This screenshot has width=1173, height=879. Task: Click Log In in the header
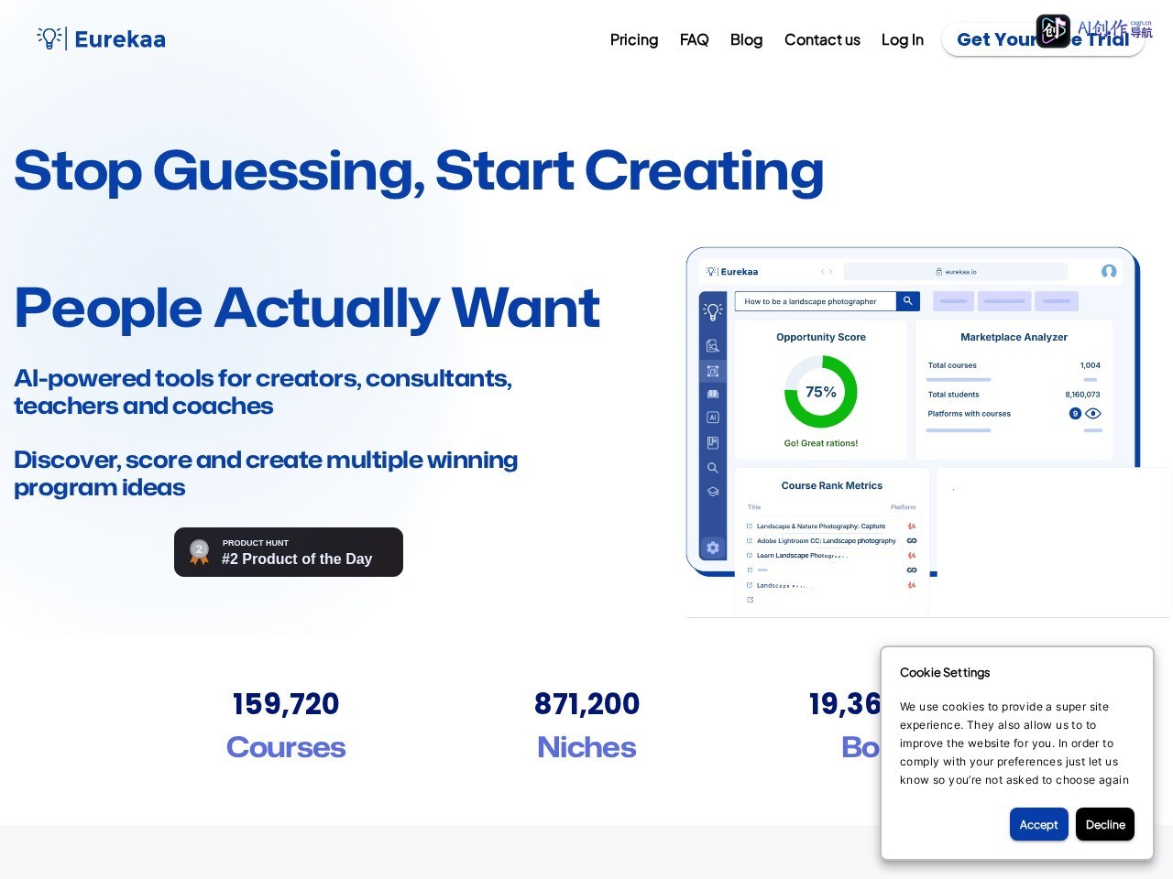(x=903, y=39)
